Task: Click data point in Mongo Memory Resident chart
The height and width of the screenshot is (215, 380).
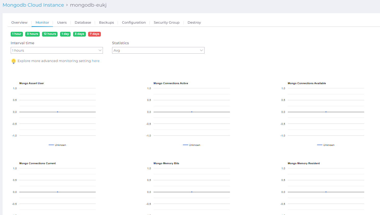Action: 326,192
